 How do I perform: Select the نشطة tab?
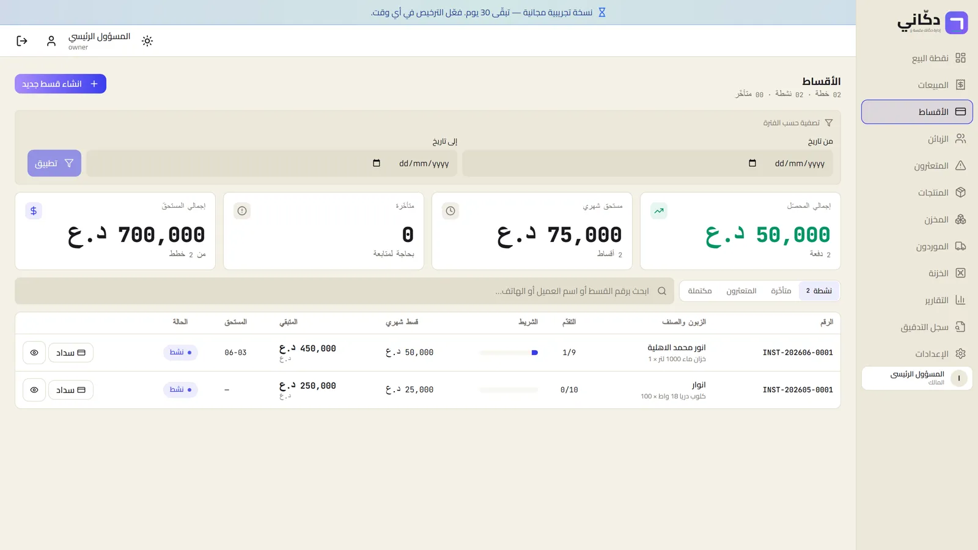tap(819, 291)
